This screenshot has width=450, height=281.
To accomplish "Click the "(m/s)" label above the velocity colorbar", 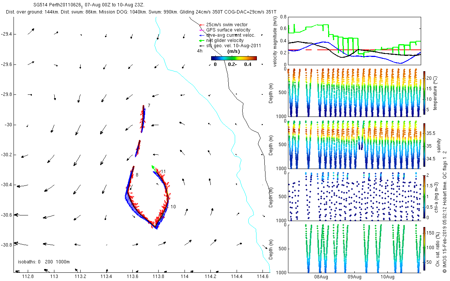I will pyautogui.click(x=234, y=51).
